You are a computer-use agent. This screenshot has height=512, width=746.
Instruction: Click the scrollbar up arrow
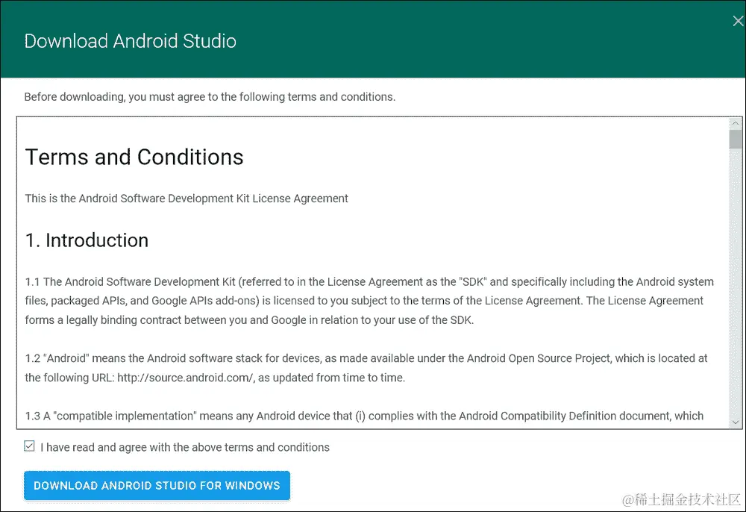736,123
